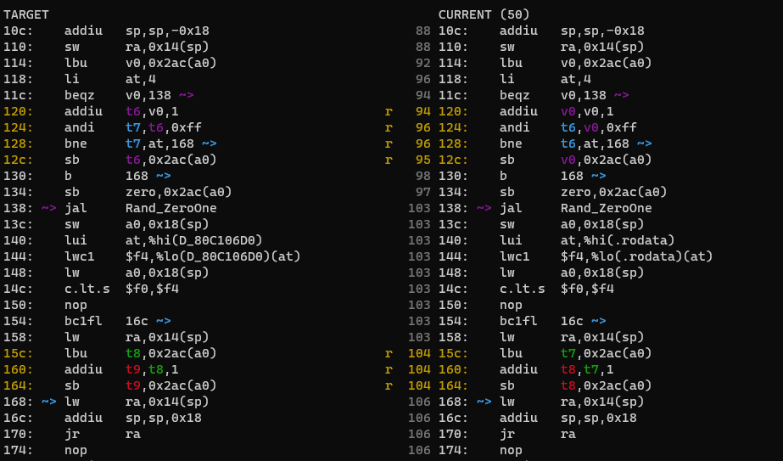The width and height of the screenshot is (783, 461).
Task: Click purple arrow before TARGET's jal instruction
Action: pyautogui.click(x=48, y=208)
